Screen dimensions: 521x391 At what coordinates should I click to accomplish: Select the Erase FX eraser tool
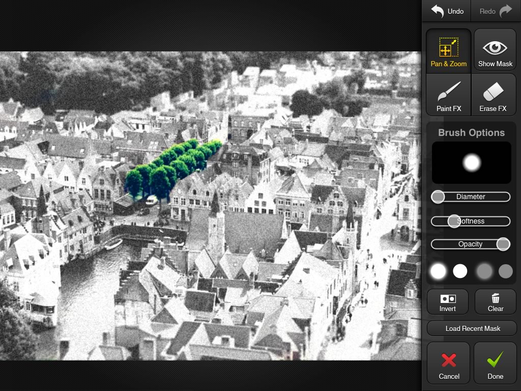click(x=494, y=95)
